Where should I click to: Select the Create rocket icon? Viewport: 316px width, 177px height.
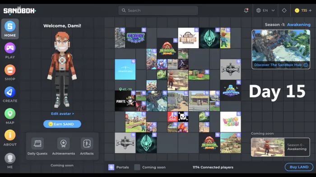[x=10, y=92]
